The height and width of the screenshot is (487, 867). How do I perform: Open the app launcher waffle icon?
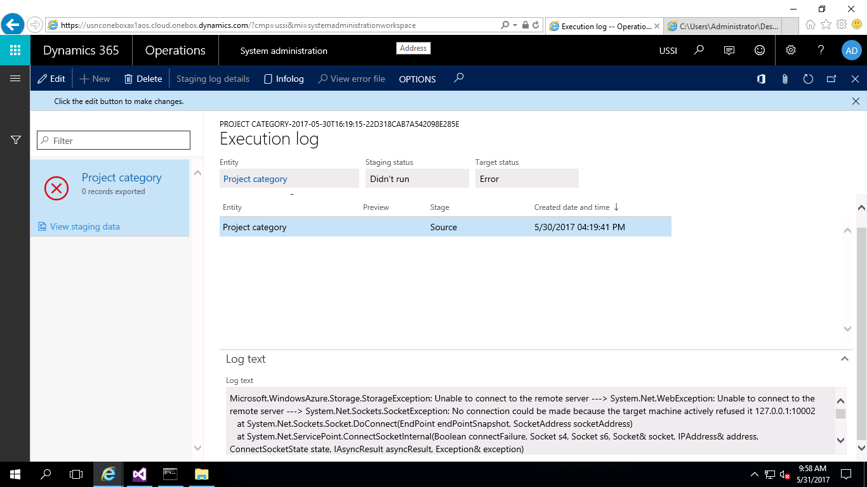pyautogui.click(x=15, y=50)
